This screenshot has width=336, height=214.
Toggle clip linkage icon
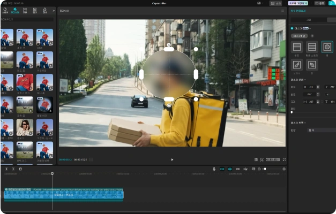[x=237, y=169]
